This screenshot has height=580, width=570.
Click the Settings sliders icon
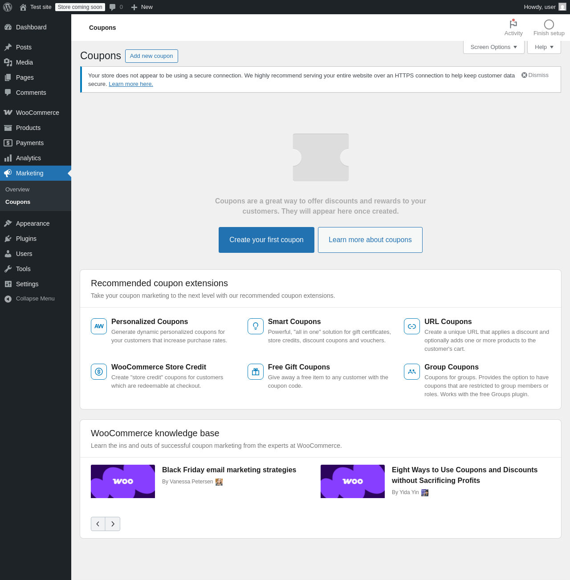click(8, 284)
